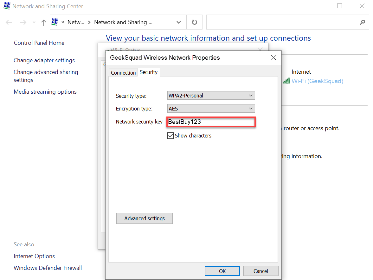The image size is (373, 280).
Task: Expand the address bar history dropdown
Action: click(x=179, y=22)
